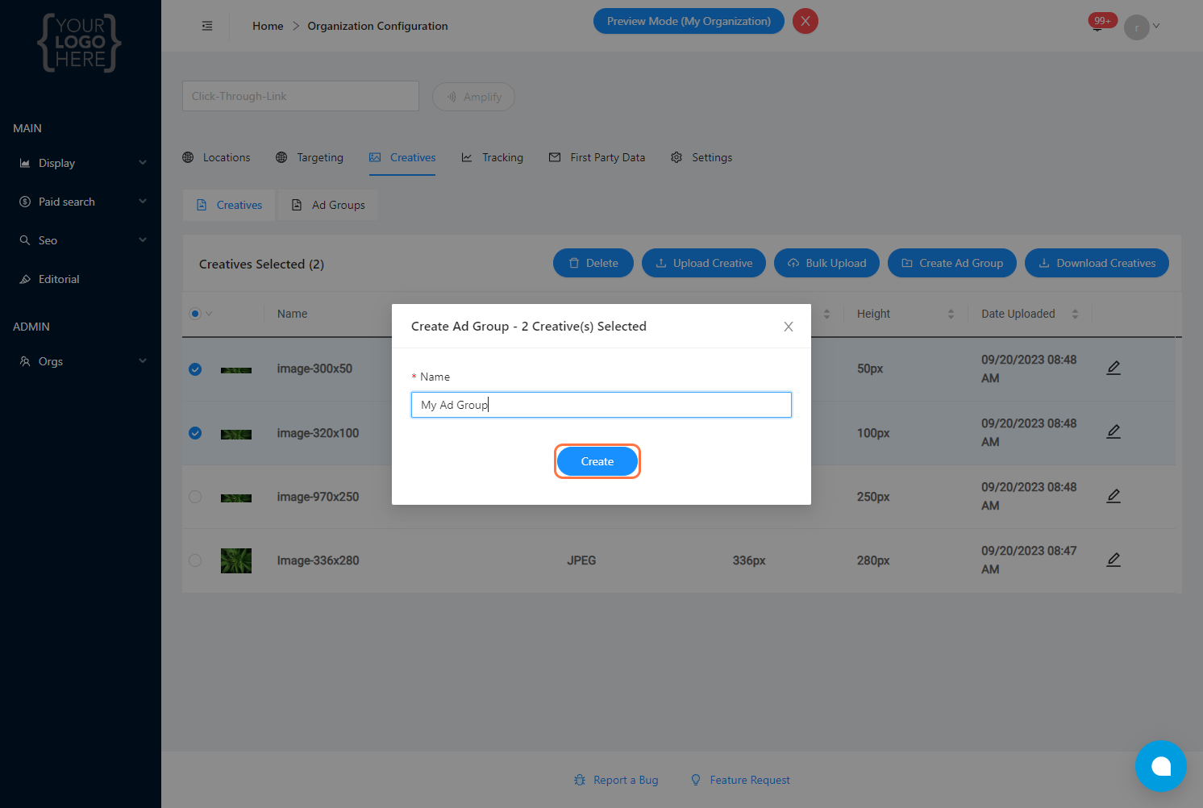
Task: Click the Bulk Upload button
Action: pyautogui.click(x=826, y=263)
